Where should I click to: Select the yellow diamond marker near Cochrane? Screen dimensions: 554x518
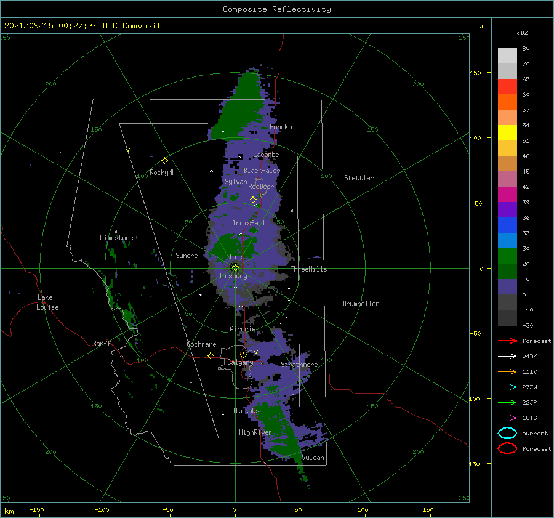[211, 355]
